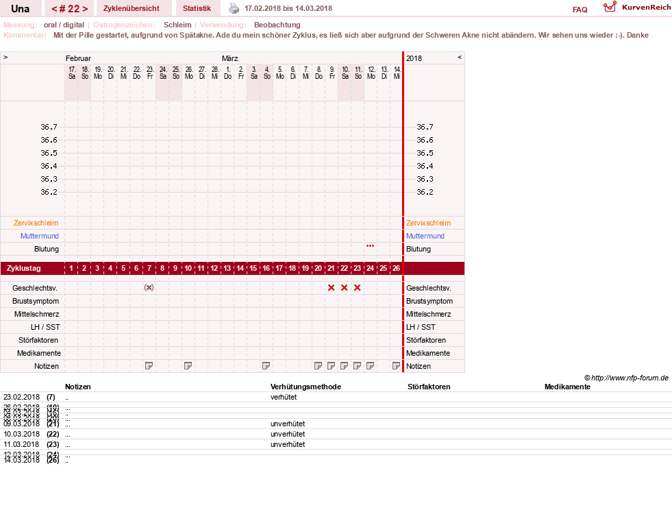Click the 17. Sa date header
Screen dimensions: 672x523
click(x=71, y=73)
